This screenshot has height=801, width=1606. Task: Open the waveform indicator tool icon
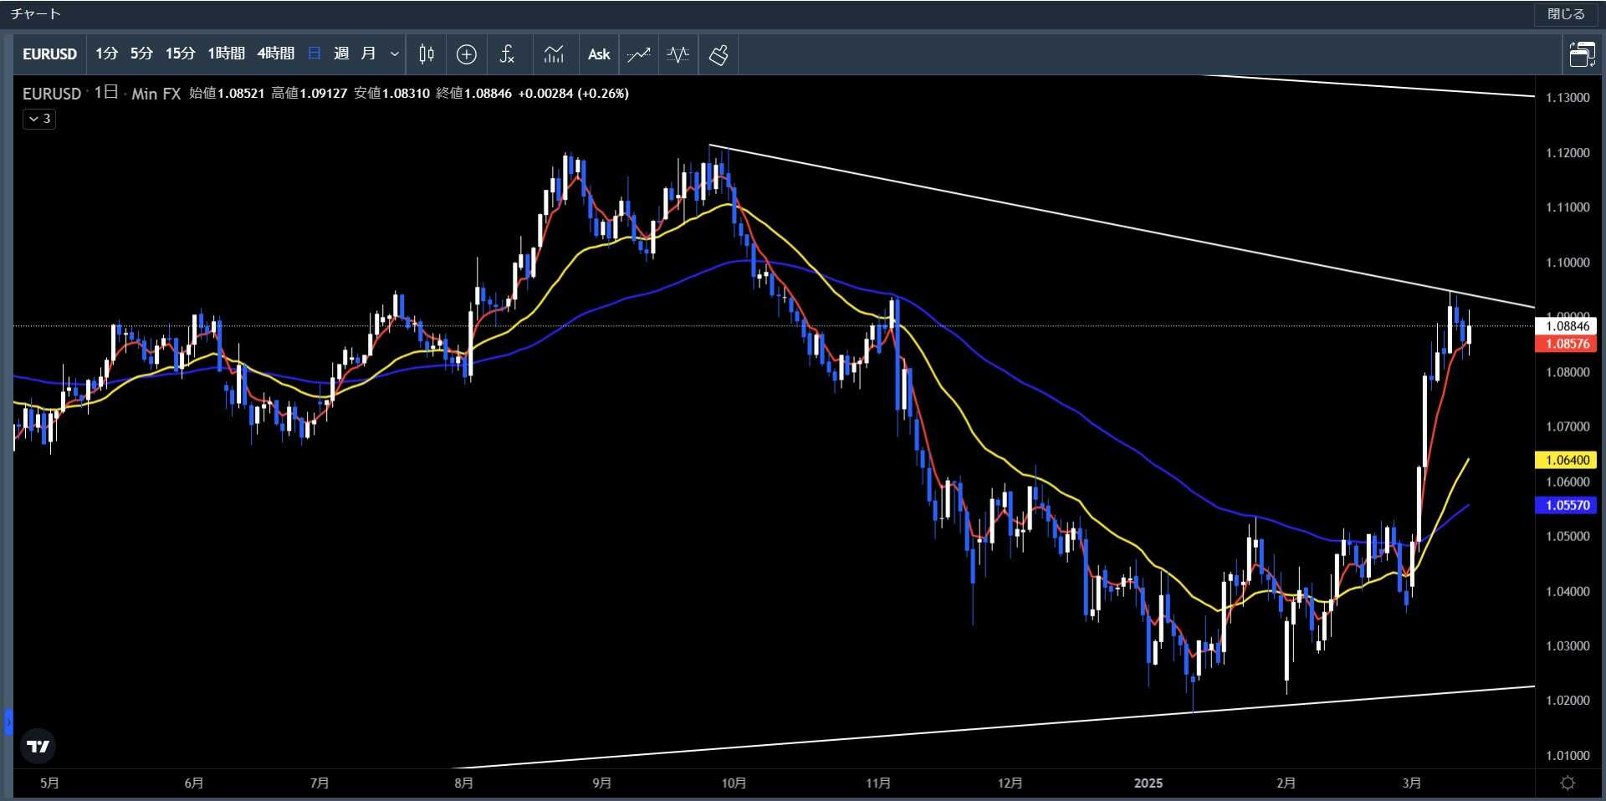tap(678, 54)
